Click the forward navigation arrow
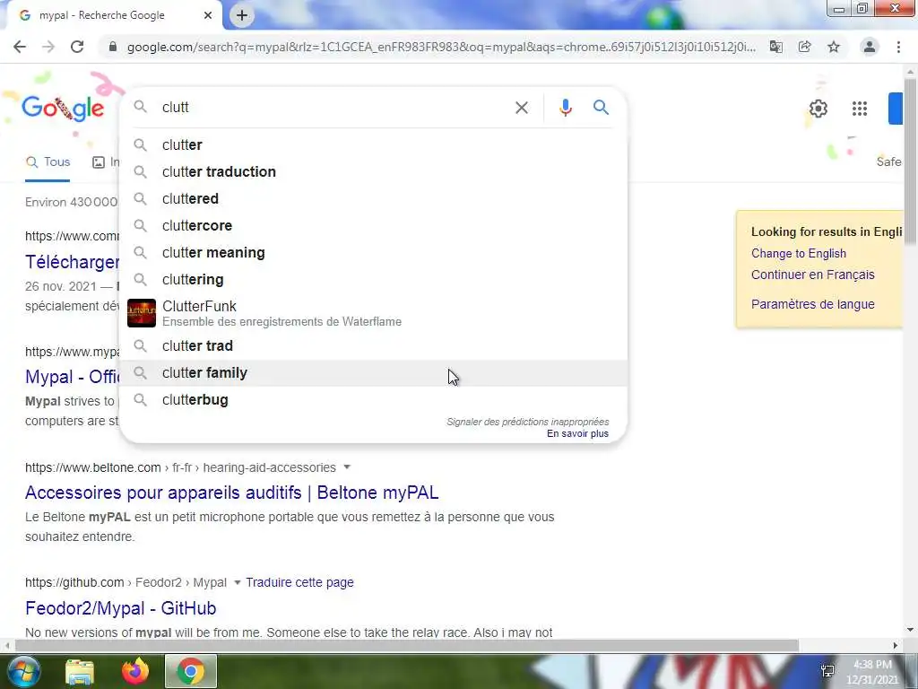Viewport: 918px width, 689px height. [48, 47]
